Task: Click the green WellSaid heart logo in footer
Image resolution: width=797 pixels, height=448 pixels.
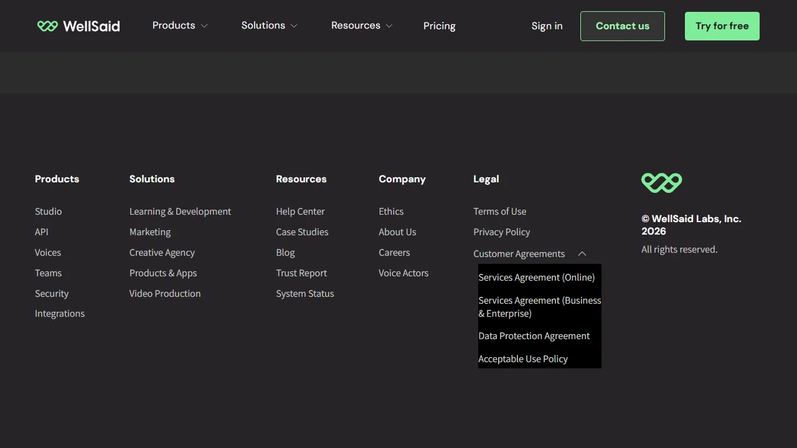Action: (661, 183)
